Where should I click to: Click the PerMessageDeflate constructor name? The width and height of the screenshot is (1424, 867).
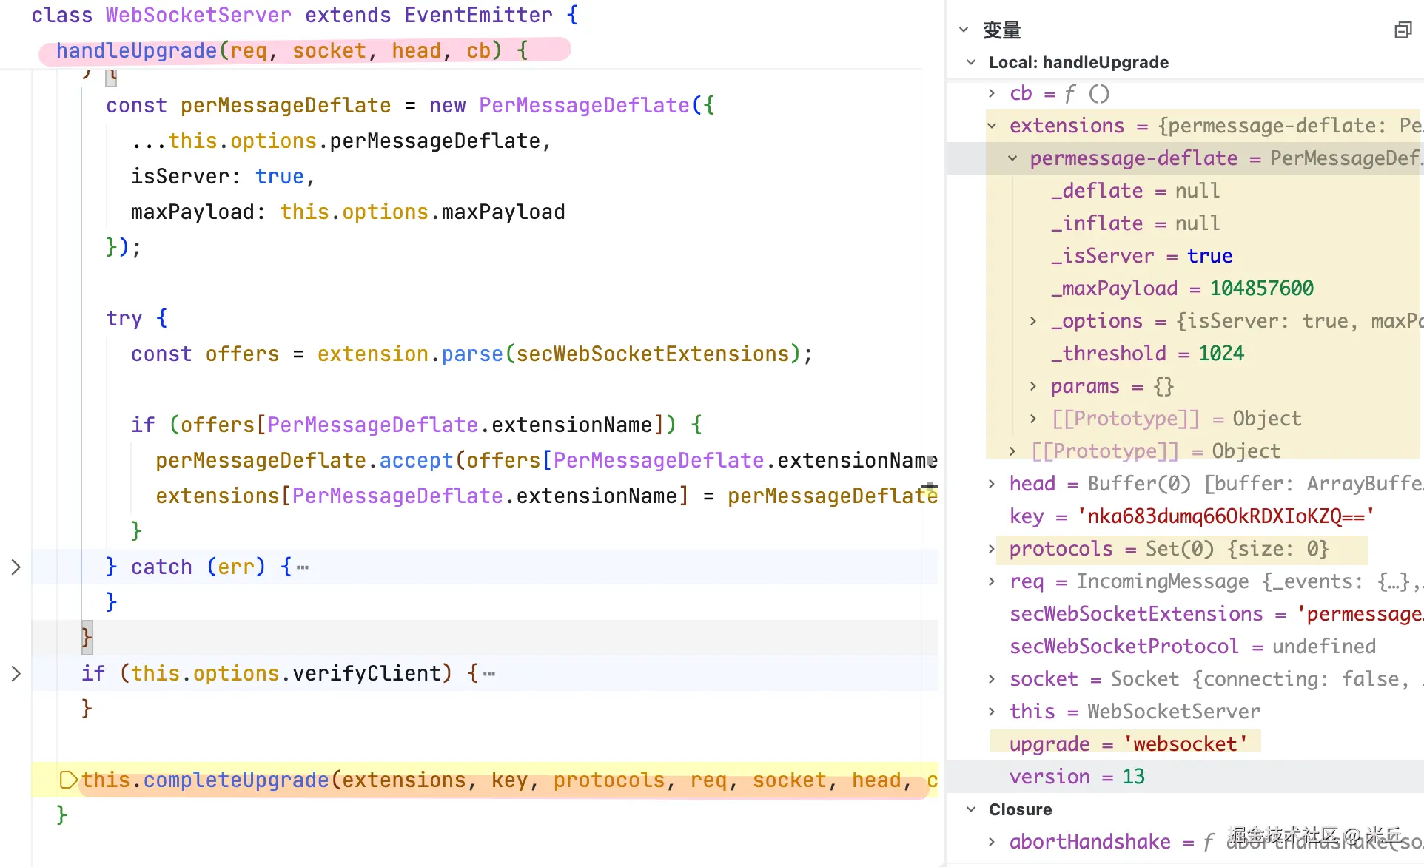584,106
